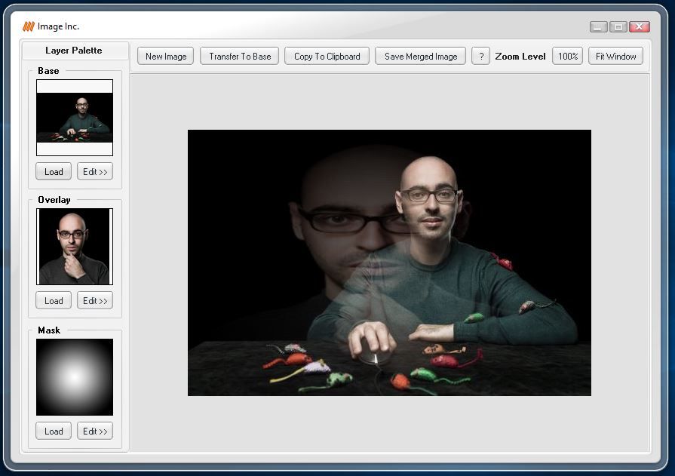Click the merged image preview canvas
Screen dimensions: 675x476
[389, 263]
